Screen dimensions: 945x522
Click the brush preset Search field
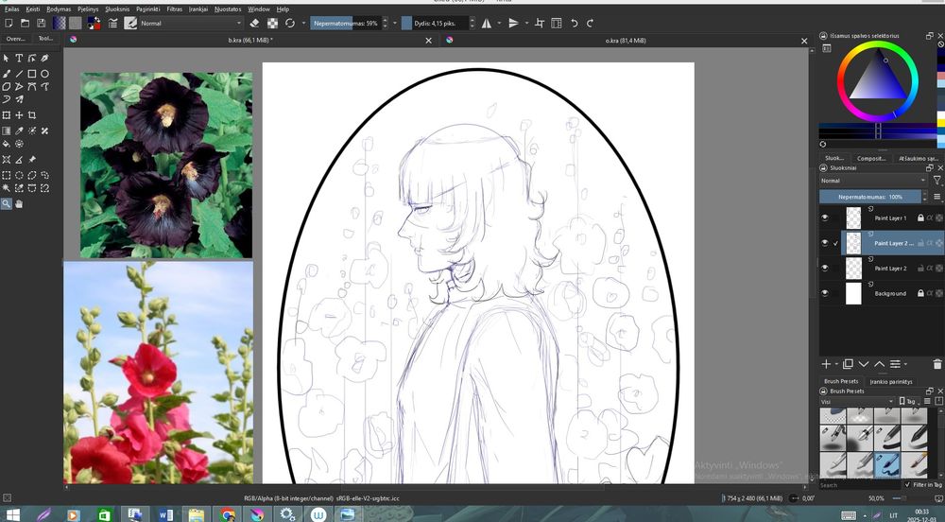[x=860, y=484]
